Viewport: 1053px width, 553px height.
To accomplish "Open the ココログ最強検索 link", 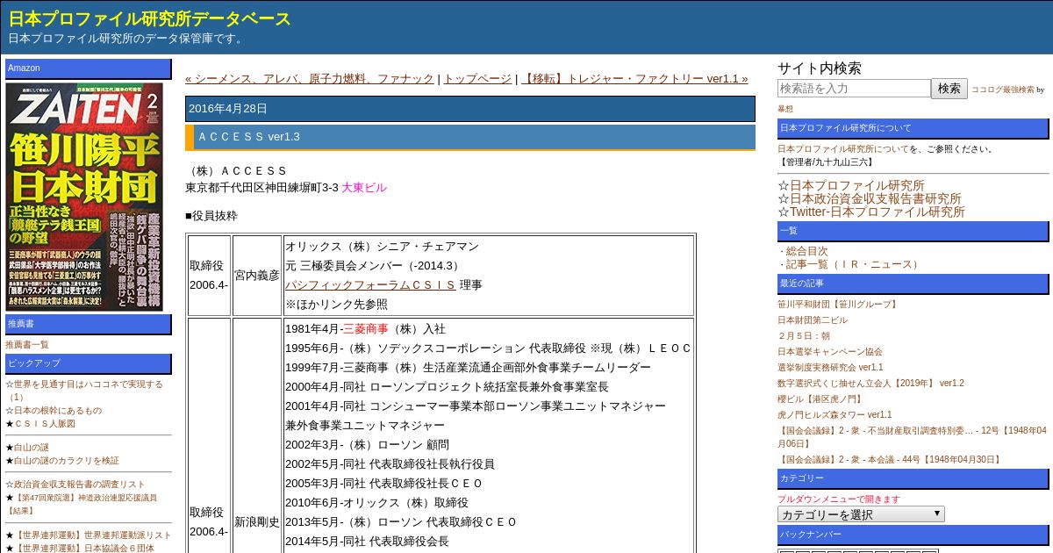I will click(1002, 90).
